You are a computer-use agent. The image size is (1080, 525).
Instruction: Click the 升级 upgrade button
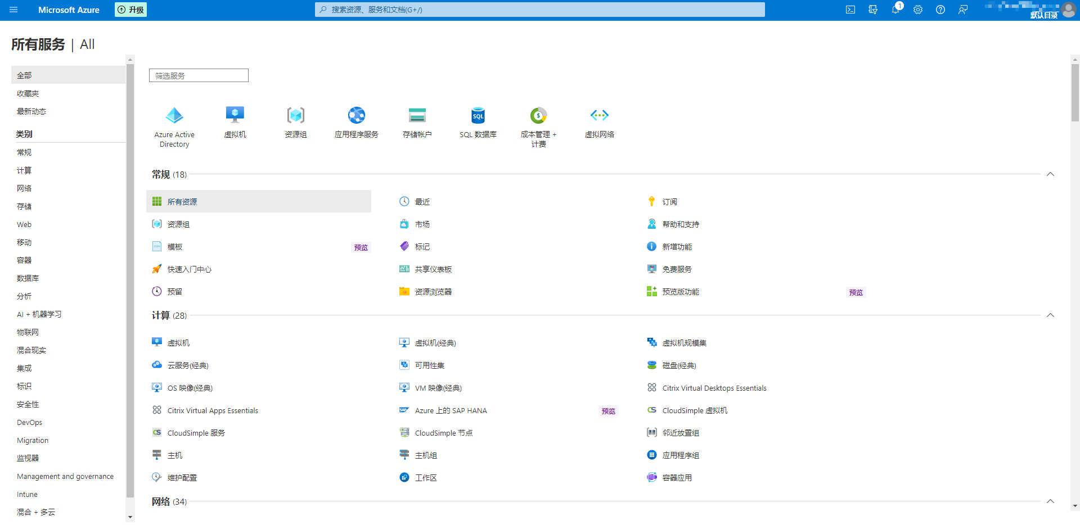130,10
